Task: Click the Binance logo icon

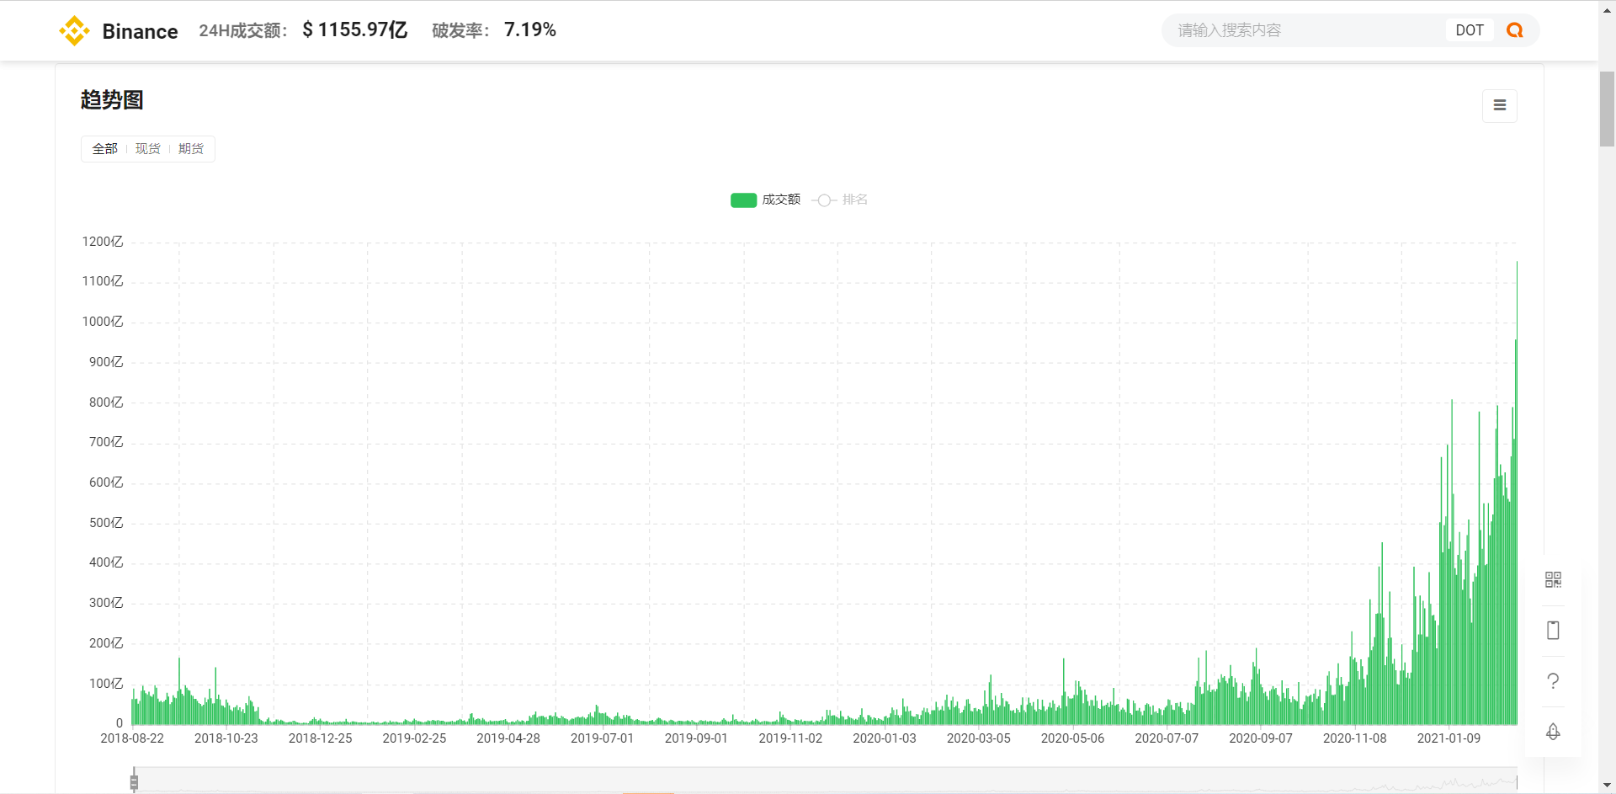Action: click(x=74, y=31)
